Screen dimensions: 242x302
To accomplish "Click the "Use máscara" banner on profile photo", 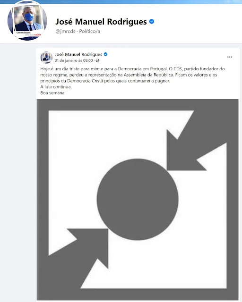I will tap(28, 34).
